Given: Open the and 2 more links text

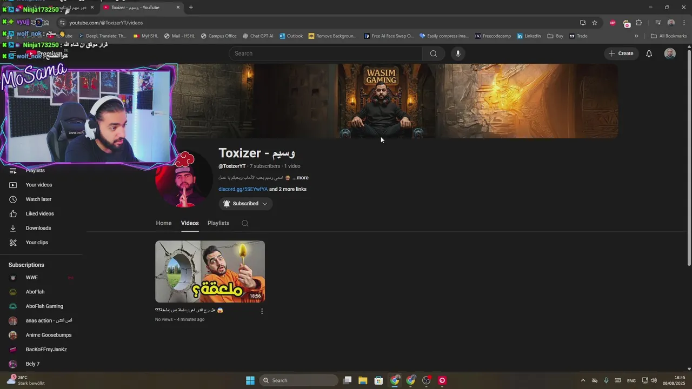Looking at the screenshot, I should tap(288, 189).
